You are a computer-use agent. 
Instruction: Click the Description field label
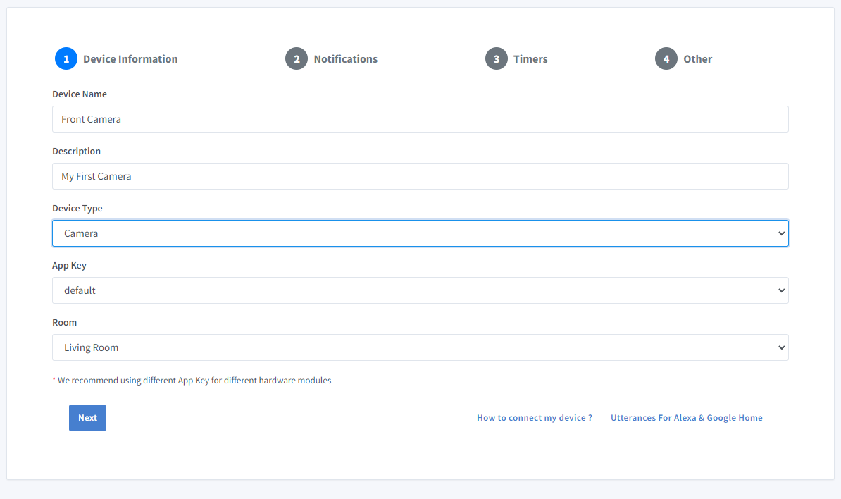76,152
